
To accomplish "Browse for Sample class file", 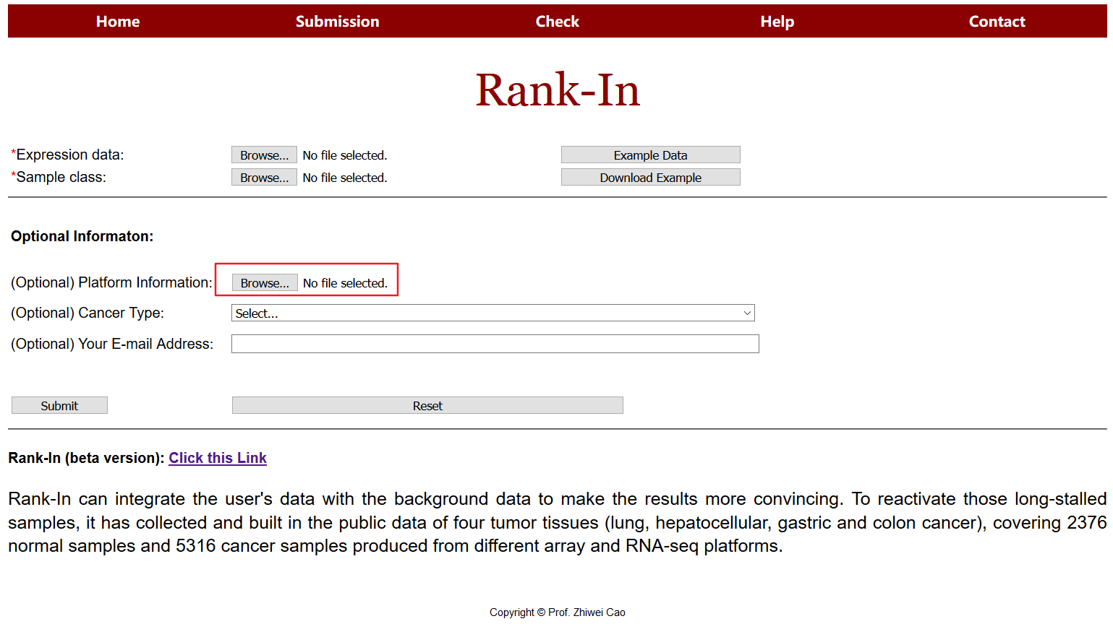I will click(x=264, y=178).
